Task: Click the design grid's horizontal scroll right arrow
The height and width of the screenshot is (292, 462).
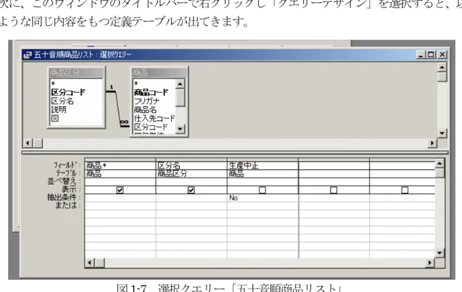Action: pyautogui.click(x=430, y=263)
